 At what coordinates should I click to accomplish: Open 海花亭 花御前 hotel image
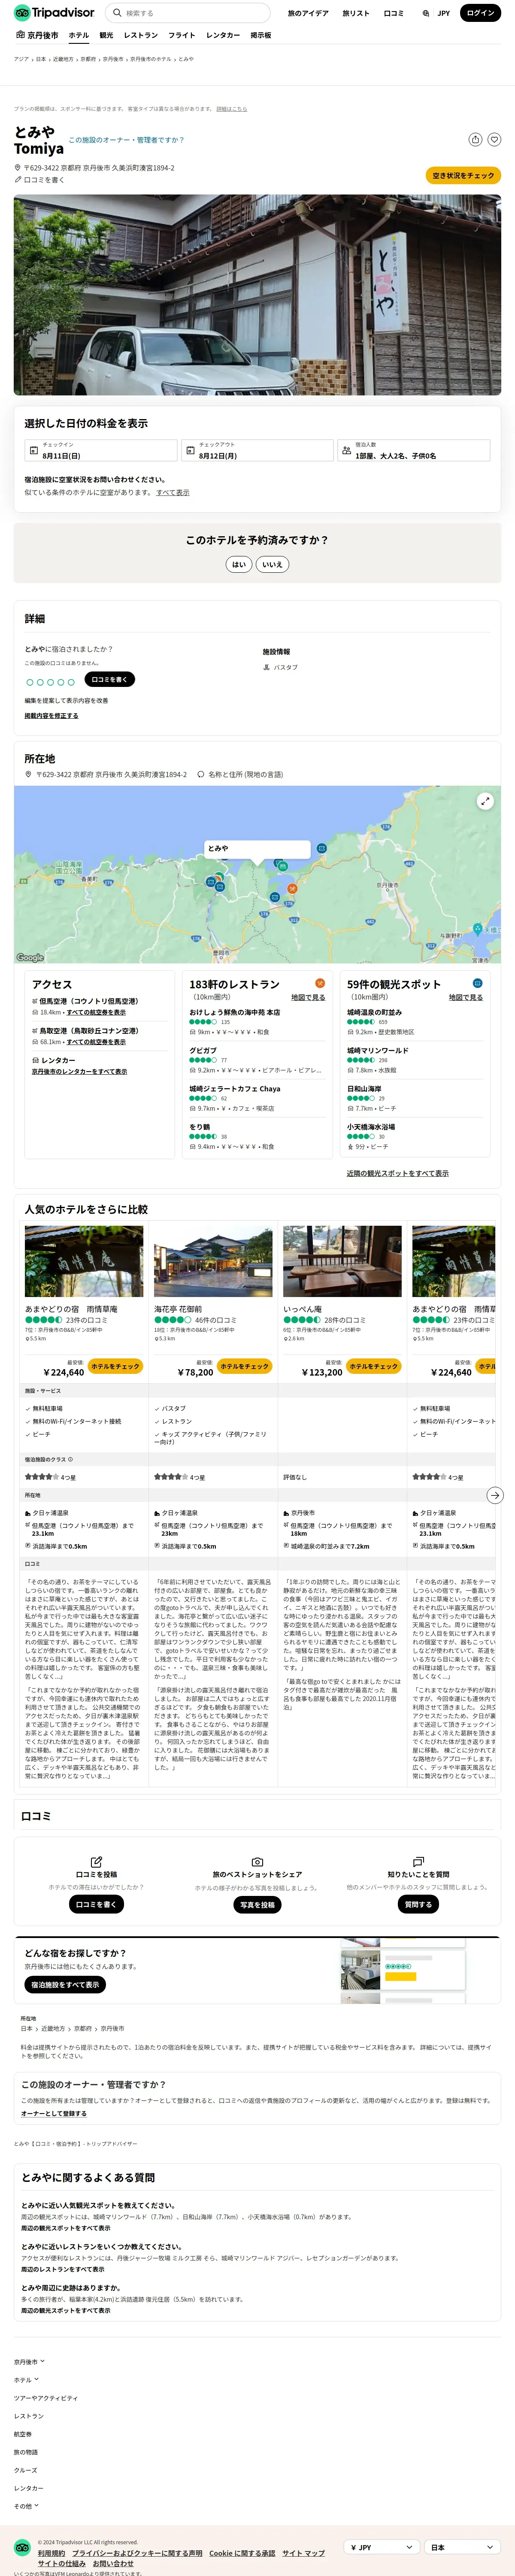click(213, 1261)
